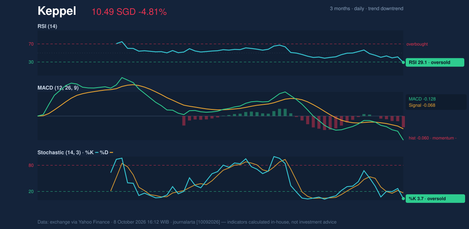The height and width of the screenshot is (229, 469).
Task: Click the MACD -0.128 legend value
Action: (x=422, y=99)
